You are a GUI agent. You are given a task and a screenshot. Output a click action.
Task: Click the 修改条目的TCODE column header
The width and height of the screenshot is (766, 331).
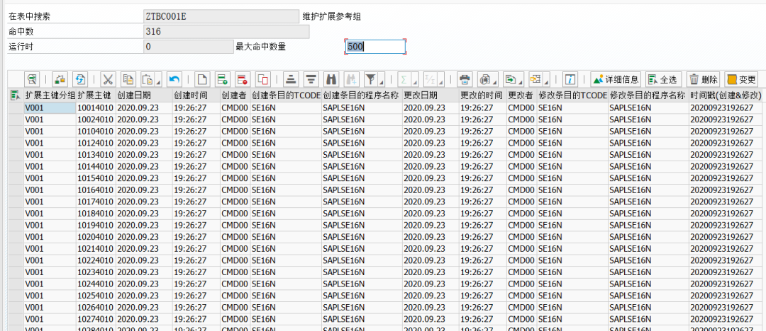(x=572, y=95)
